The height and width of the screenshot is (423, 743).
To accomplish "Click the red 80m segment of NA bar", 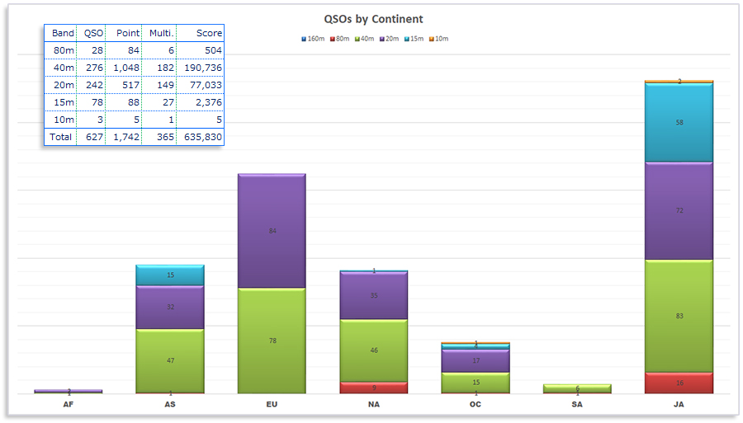I will 374,388.
